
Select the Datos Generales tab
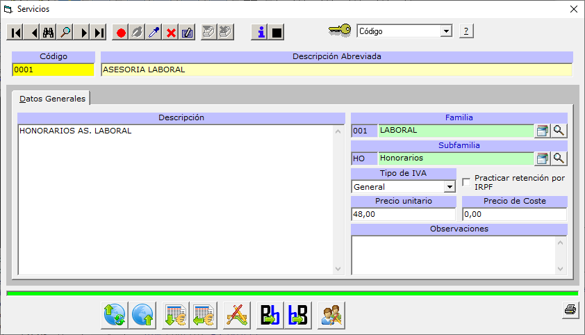52,99
